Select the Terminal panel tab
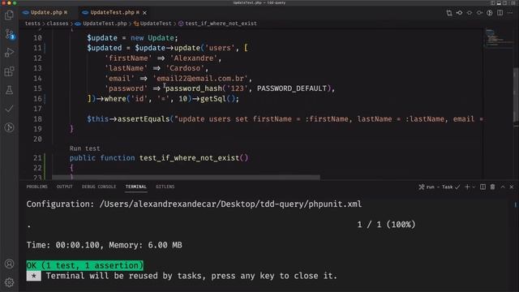This screenshot has height=292, width=519. pyautogui.click(x=135, y=187)
